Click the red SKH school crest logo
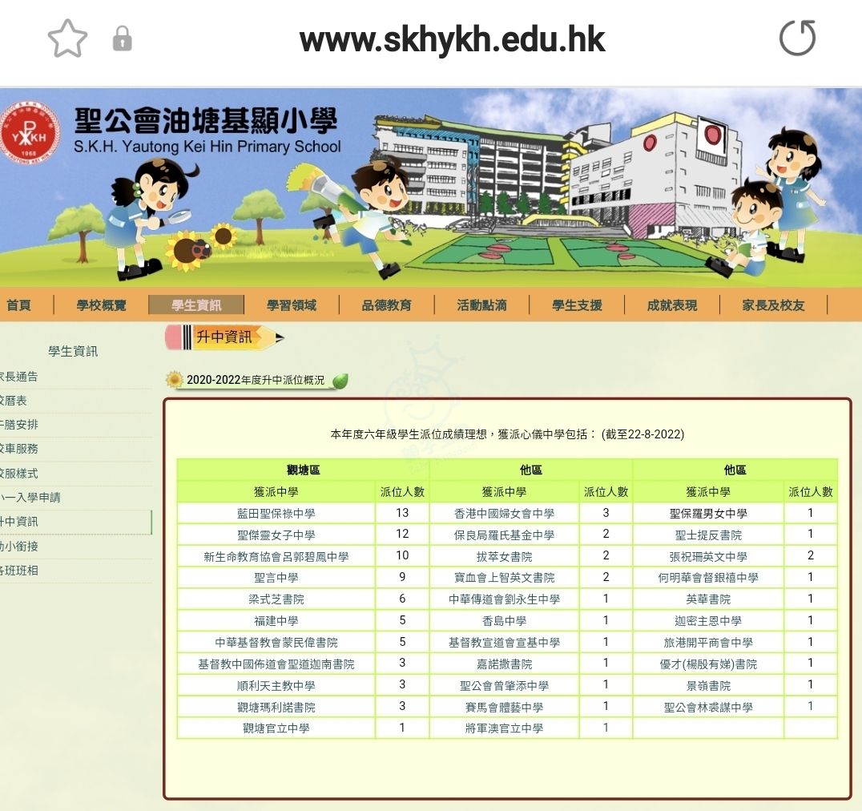862x811 pixels. (x=30, y=133)
